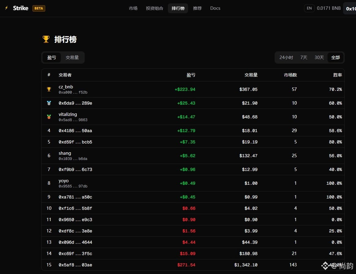The width and height of the screenshot is (356, 274).
Task: Select the 排行榜 navigation tab
Action: 178,8
